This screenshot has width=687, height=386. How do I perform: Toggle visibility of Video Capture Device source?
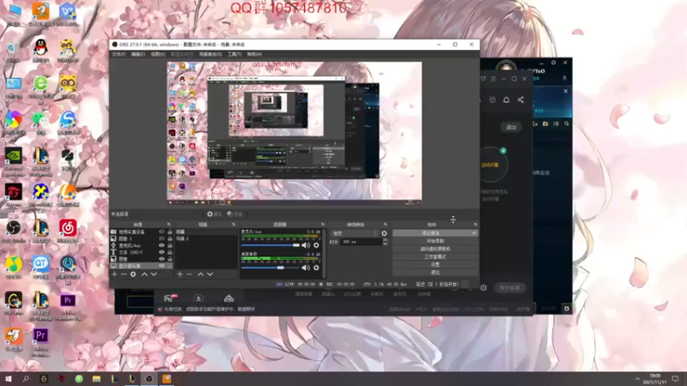point(161,232)
